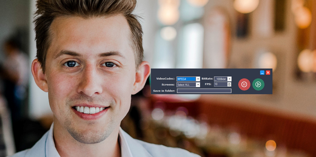
Task: Start recording with the green play button
Action: tap(258, 84)
